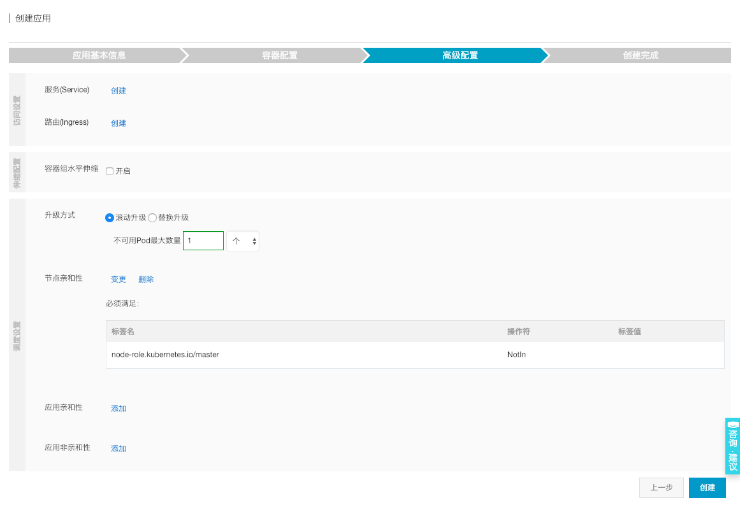Screen dimensions: 740x505
Task: Click the 调度设置 section side label
Action: [x=17, y=336]
